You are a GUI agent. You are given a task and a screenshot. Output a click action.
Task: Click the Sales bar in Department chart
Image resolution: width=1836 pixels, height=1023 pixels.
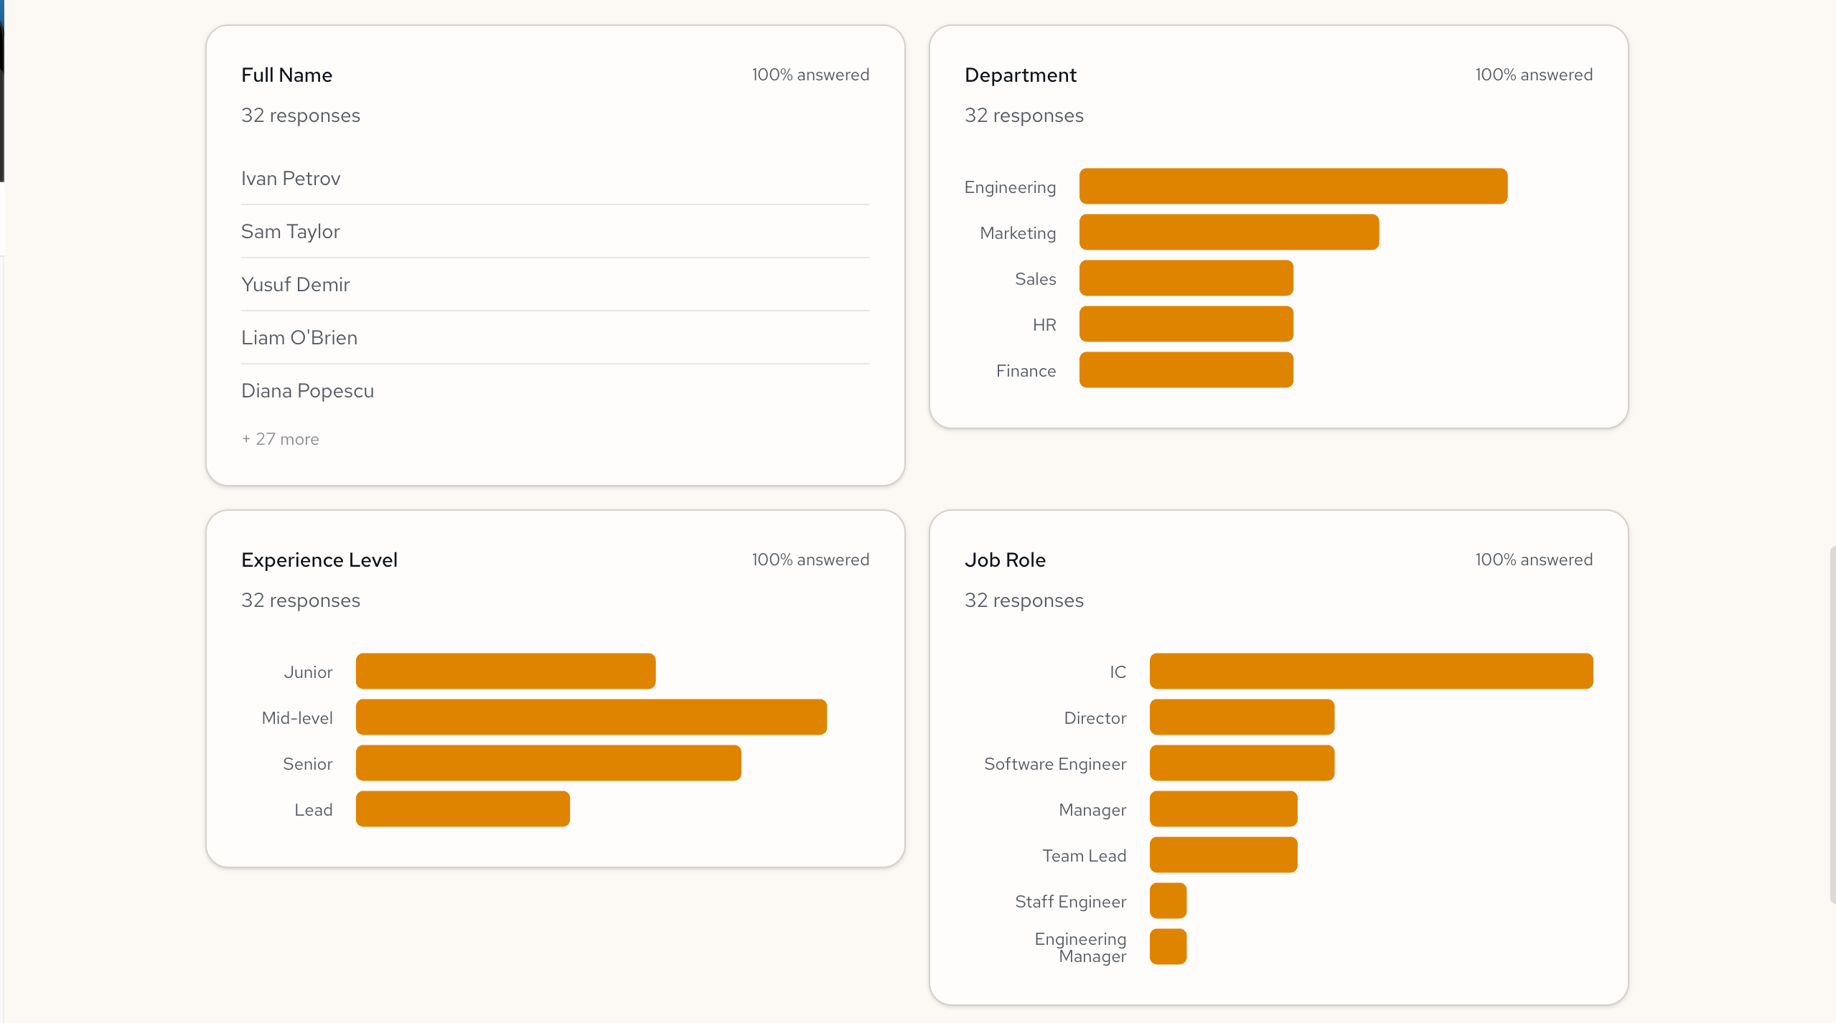[x=1186, y=278]
